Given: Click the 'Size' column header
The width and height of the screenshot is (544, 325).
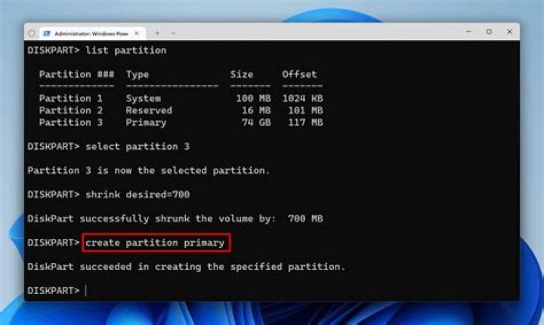Looking at the screenshot, I should (242, 74).
